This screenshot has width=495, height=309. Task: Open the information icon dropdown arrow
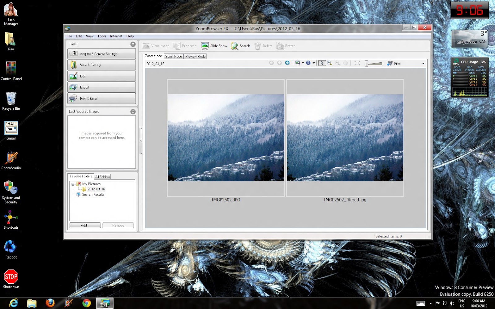pos(313,63)
